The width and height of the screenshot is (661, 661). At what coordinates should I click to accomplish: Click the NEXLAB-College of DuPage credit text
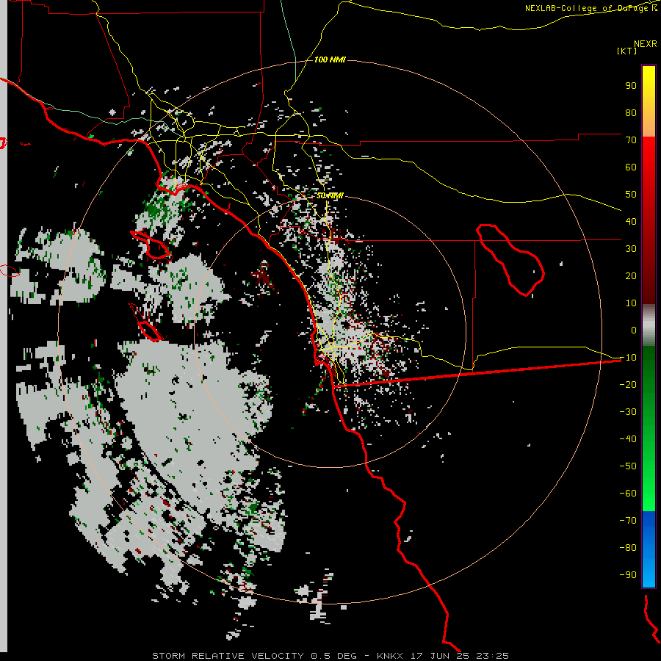click(590, 8)
